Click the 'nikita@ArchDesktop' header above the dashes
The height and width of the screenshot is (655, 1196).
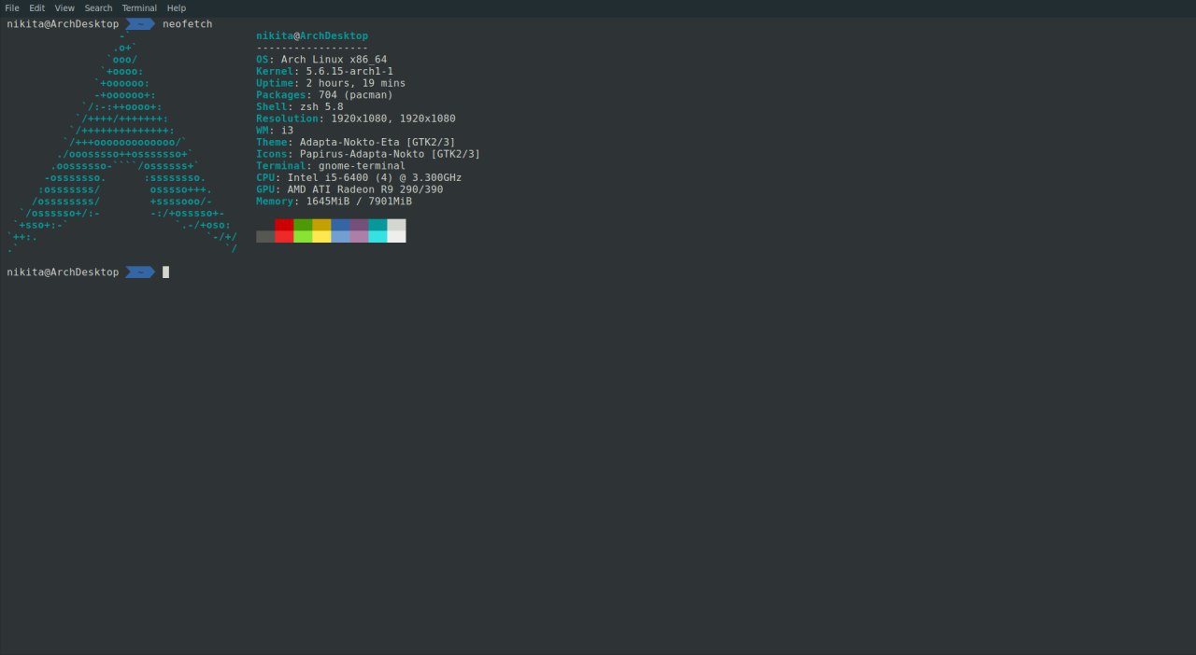click(312, 36)
